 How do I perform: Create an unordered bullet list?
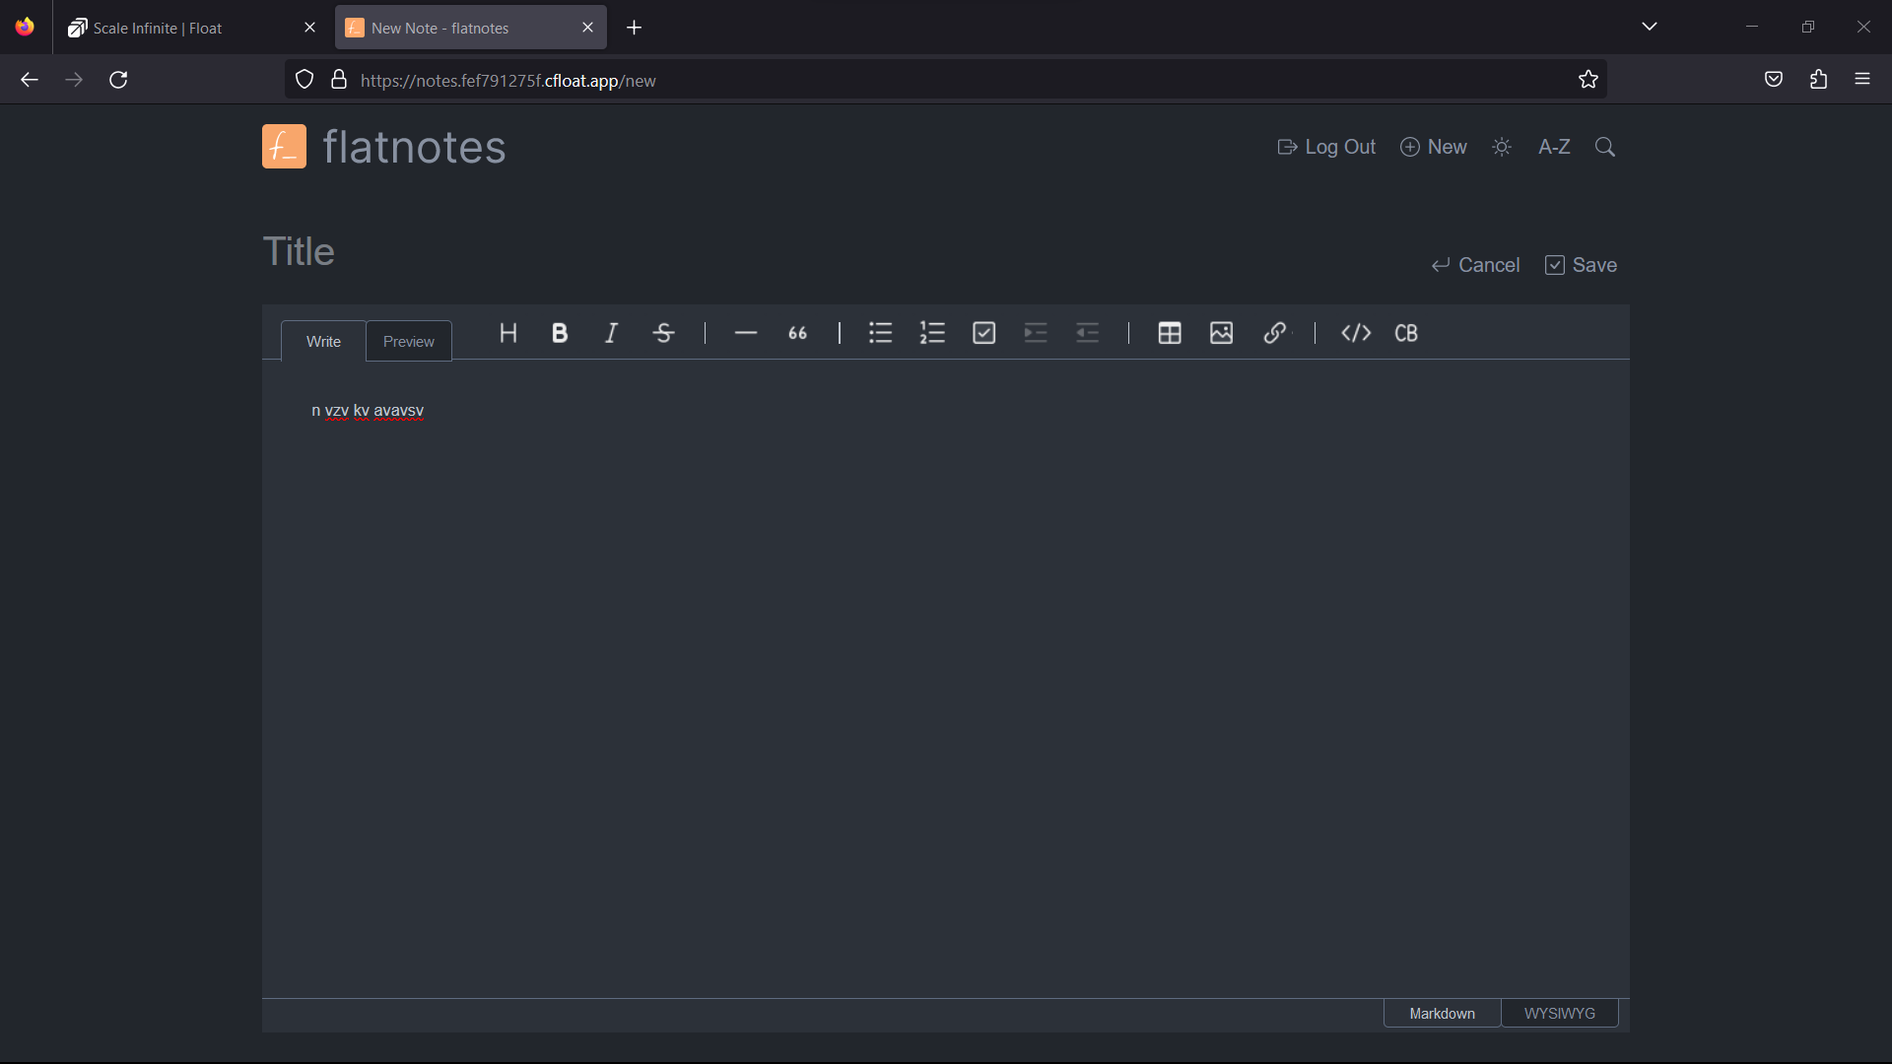coord(880,333)
